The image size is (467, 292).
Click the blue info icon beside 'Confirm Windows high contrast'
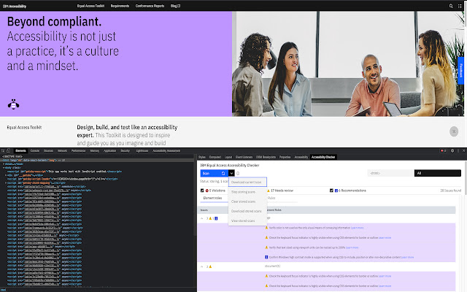[x=266, y=257]
